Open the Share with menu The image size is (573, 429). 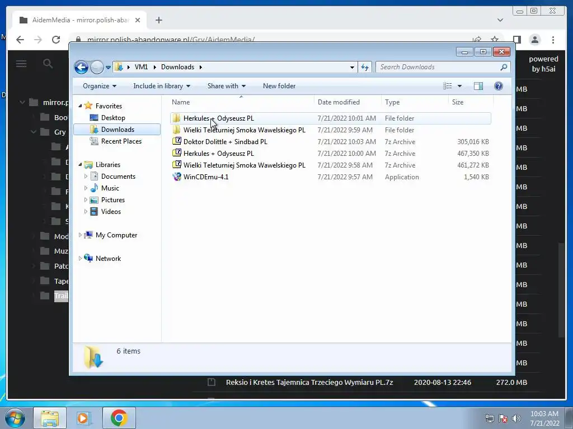click(x=226, y=86)
